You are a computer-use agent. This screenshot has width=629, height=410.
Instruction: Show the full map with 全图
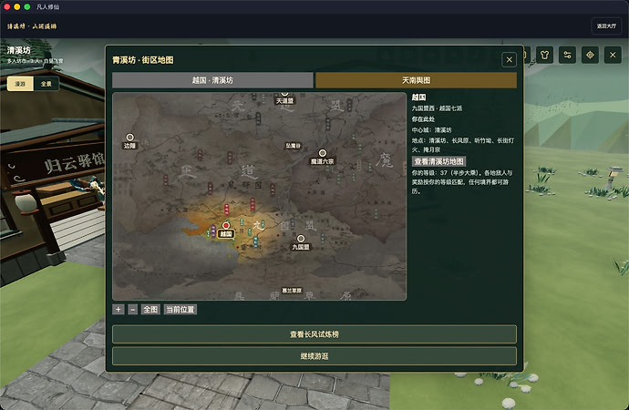(x=150, y=310)
